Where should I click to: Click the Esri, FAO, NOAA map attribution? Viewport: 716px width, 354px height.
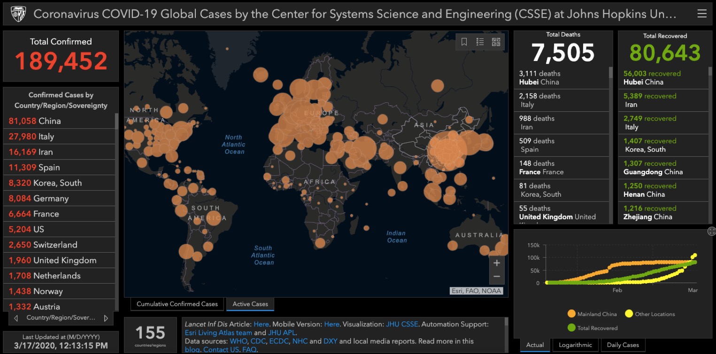[476, 291]
